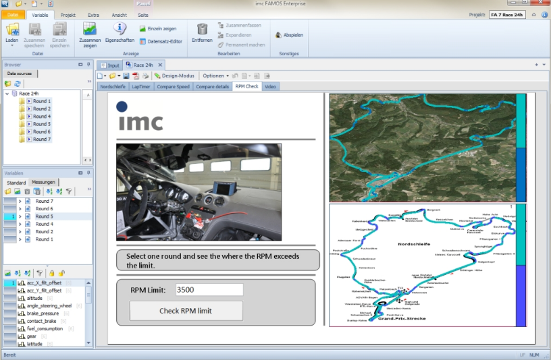Viewport: 551px width, 360px height.
Task: Click the info icon at top right
Action: (545, 15)
